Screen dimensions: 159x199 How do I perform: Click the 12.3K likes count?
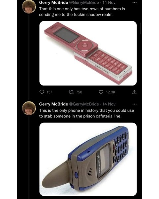click(x=111, y=92)
